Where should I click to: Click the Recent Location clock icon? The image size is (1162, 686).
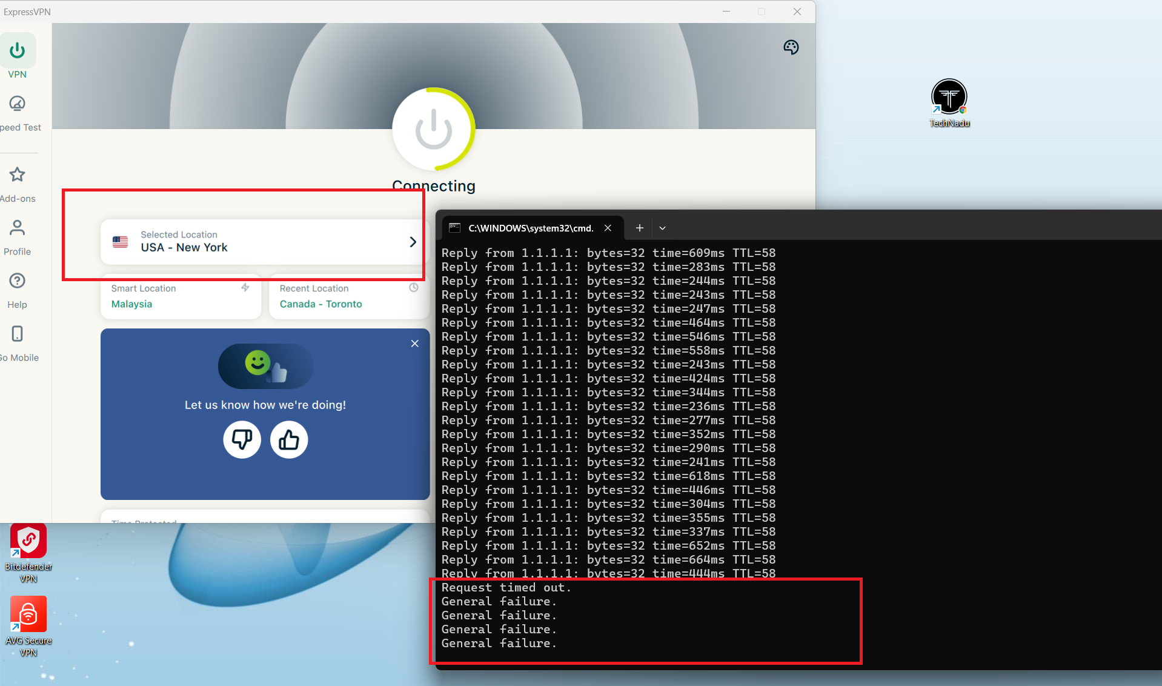point(414,287)
